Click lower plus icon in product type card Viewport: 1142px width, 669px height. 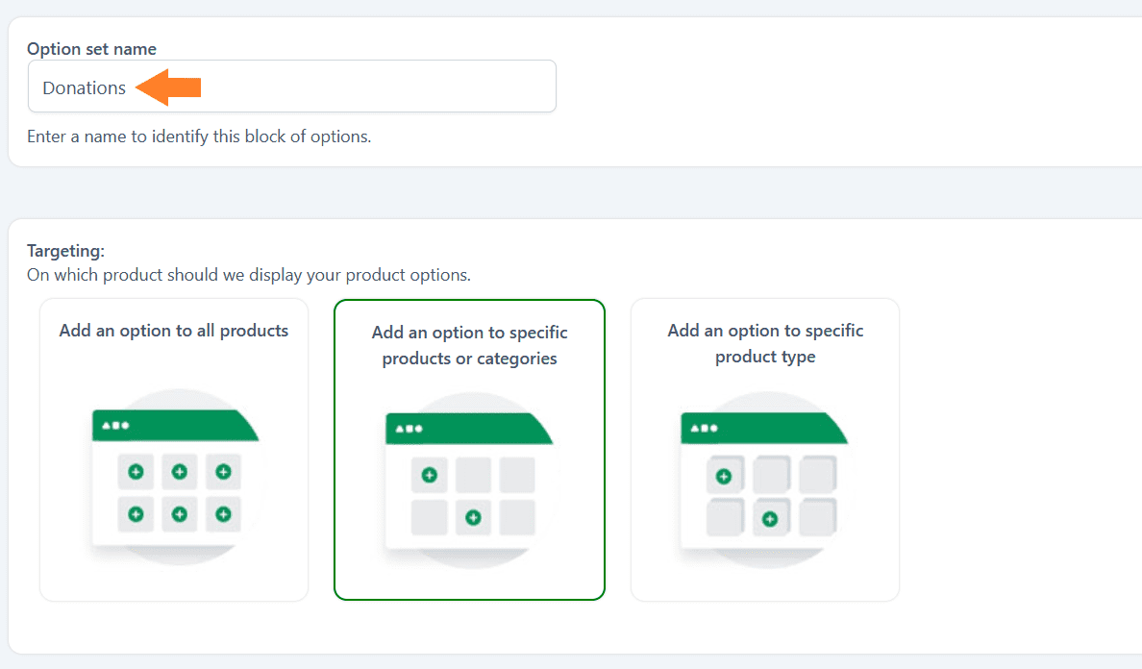point(770,519)
